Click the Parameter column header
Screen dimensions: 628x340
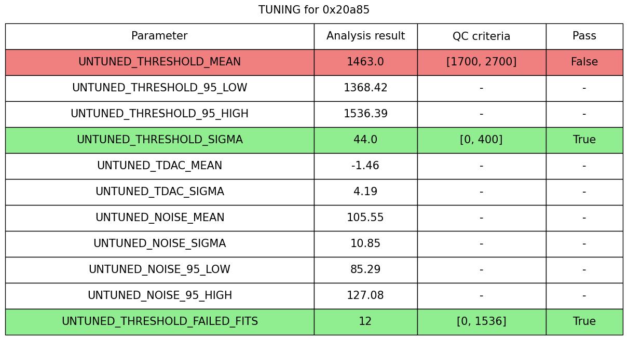(x=159, y=36)
